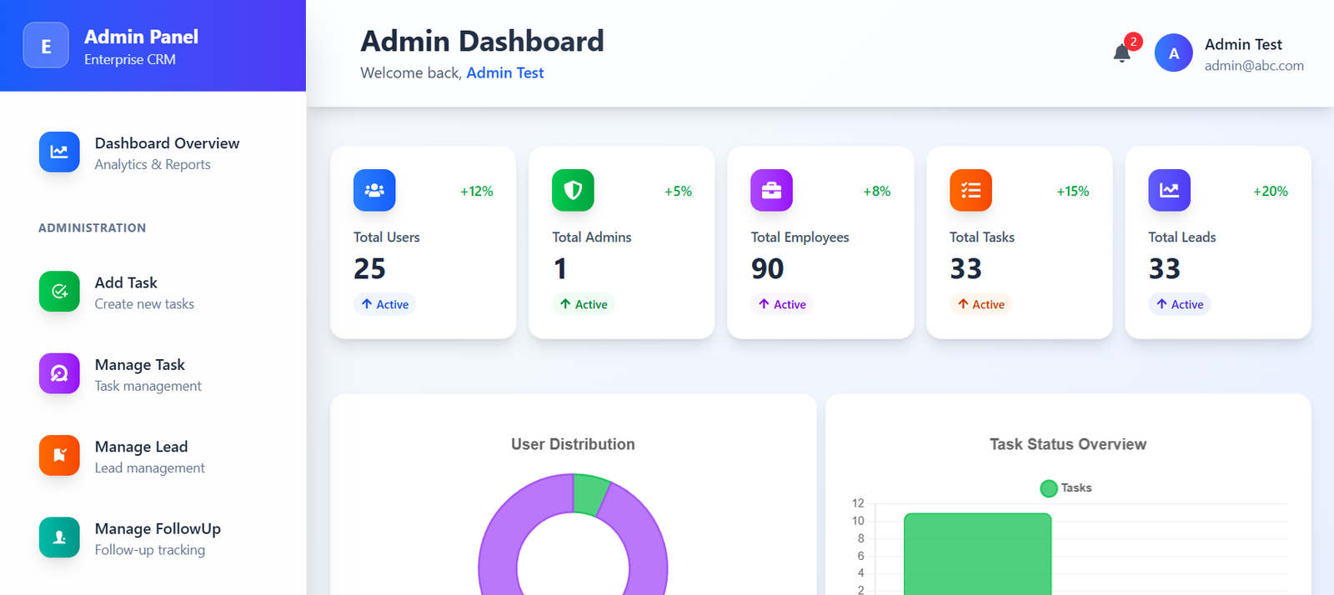Click the up arrow on the Total Users Active badge
This screenshot has width=1334, height=595.
click(x=367, y=304)
